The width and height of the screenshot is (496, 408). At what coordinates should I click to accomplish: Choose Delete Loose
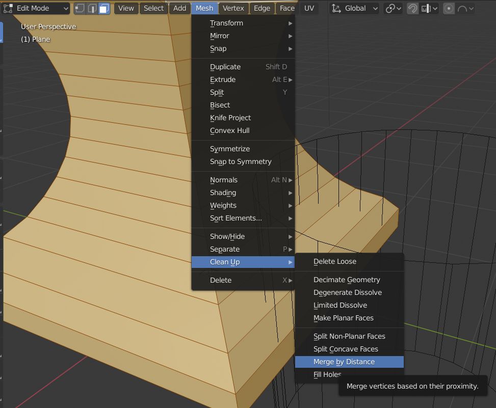(x=349, y=262)
